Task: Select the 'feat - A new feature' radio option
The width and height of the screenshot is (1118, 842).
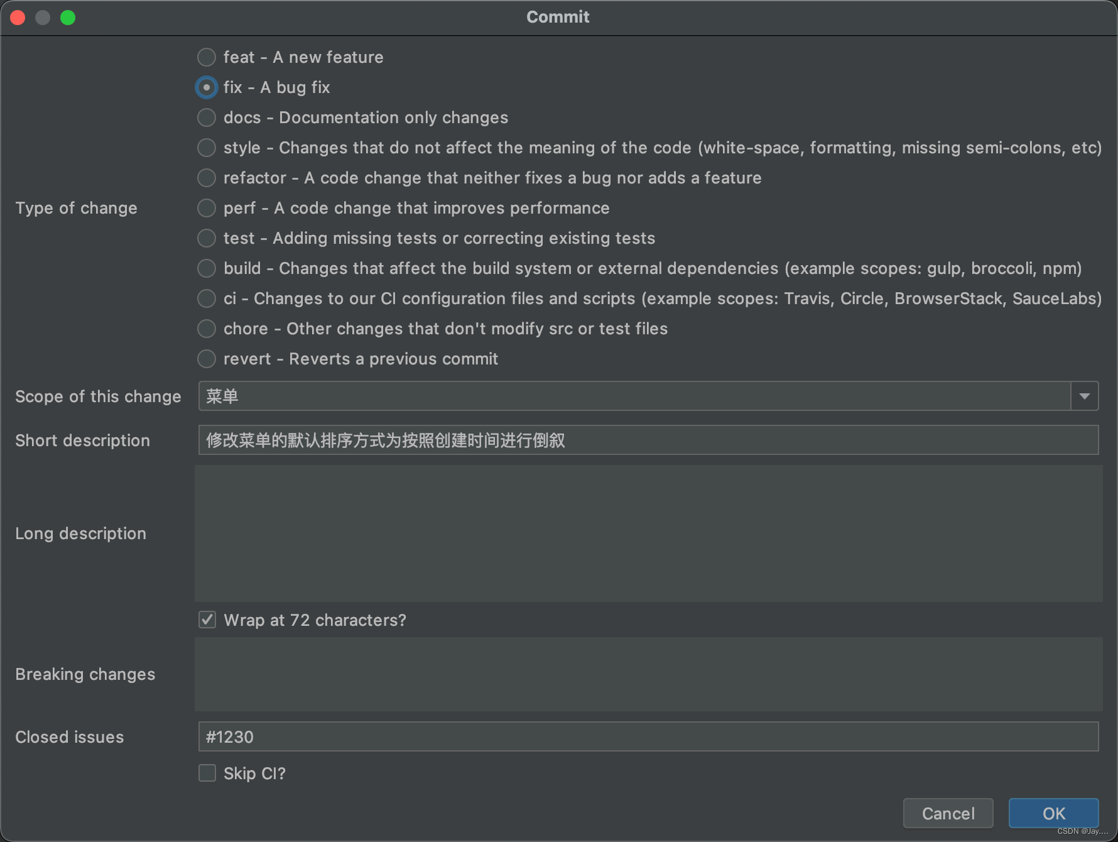Action: click(x=207, y=57)
